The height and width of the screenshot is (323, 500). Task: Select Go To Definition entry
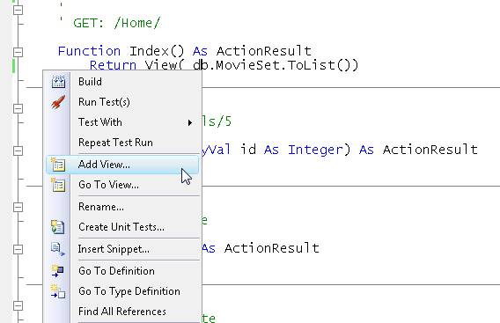click(x=122, y=271)
